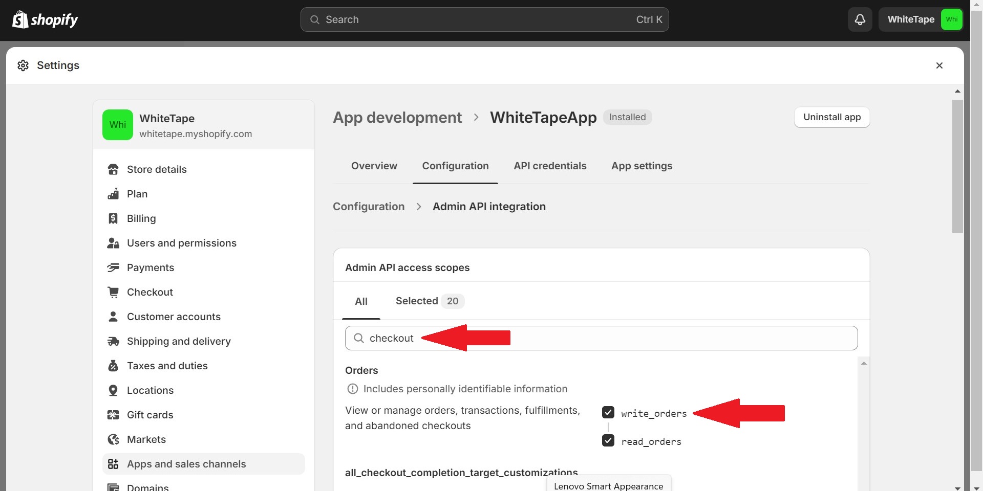
Task: Open Users and permissions settings
Action: point(204,243)
